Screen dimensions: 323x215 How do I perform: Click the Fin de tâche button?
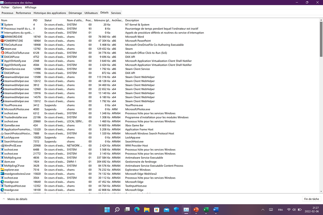[311, 199]
